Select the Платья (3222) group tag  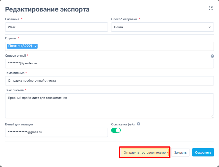pyautogui.click(x=20, y=46)
